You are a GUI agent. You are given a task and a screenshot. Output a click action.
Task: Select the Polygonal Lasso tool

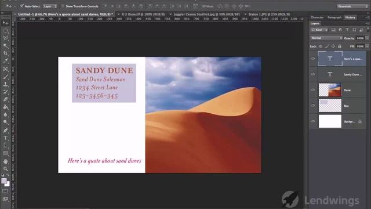coord(5,38)
